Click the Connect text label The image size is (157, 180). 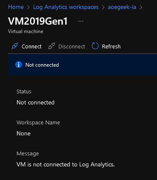32,46
